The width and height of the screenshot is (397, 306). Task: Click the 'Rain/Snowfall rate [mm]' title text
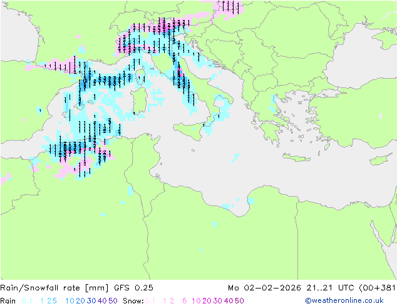point(54,288)
